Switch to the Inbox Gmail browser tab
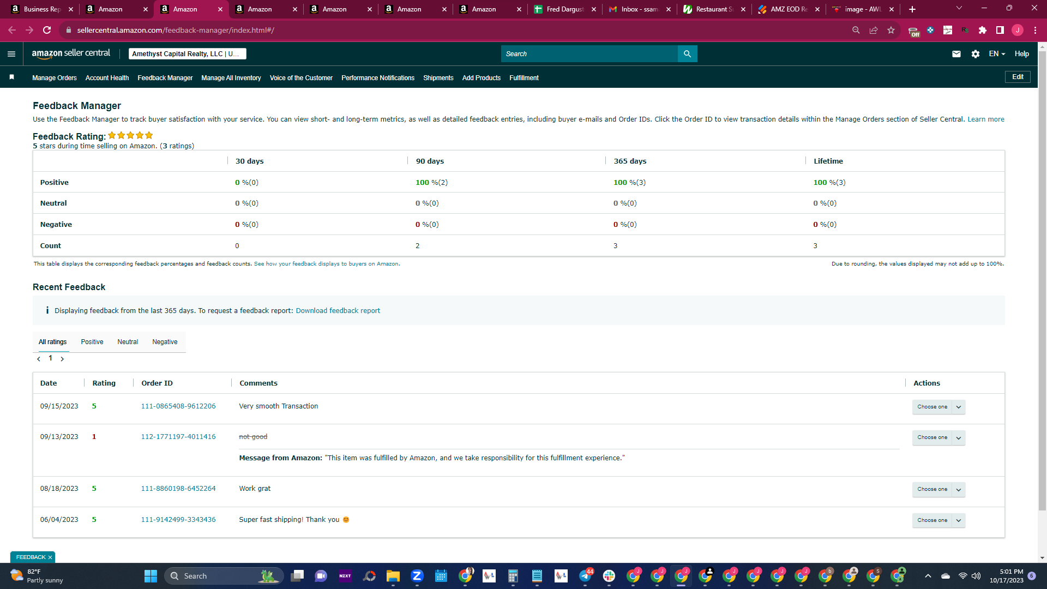 pos(640,9)
